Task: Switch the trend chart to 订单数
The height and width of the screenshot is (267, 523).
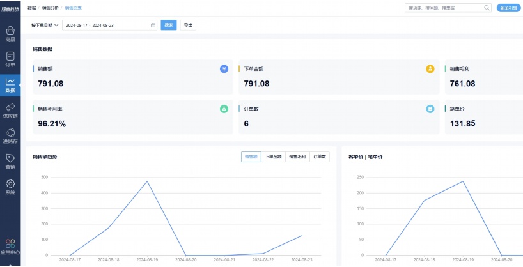Action: point(320,156)
